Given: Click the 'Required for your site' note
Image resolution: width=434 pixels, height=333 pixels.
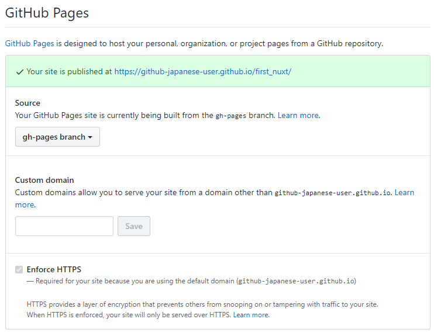Looking at the screenshot, I should pyautogui.click(x=191, y=281).
